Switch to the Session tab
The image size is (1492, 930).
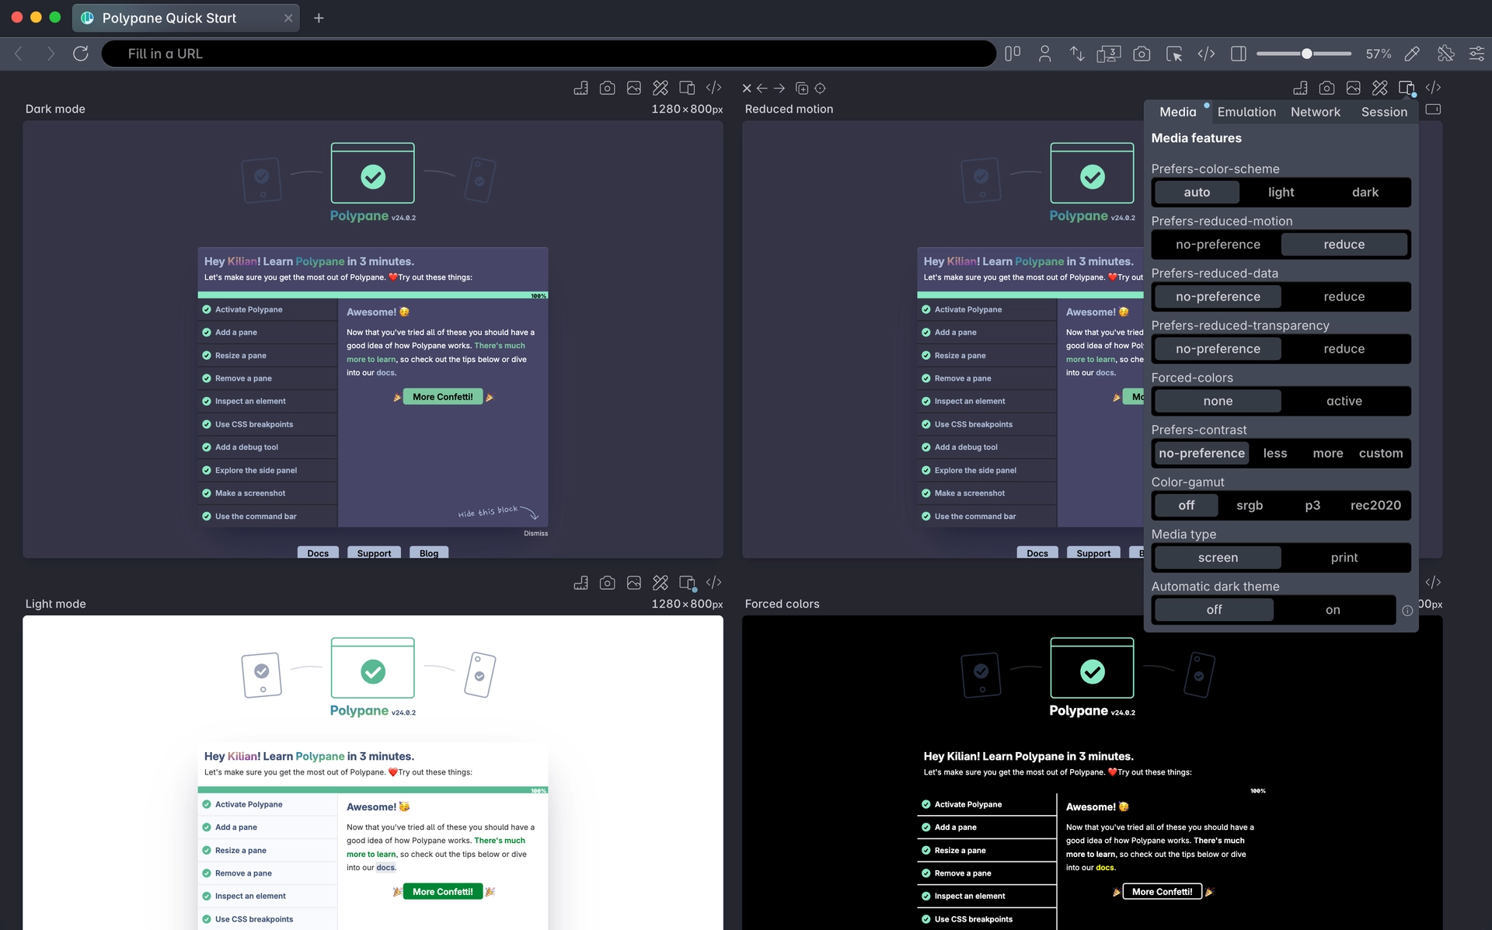[x=1383, y=112]
